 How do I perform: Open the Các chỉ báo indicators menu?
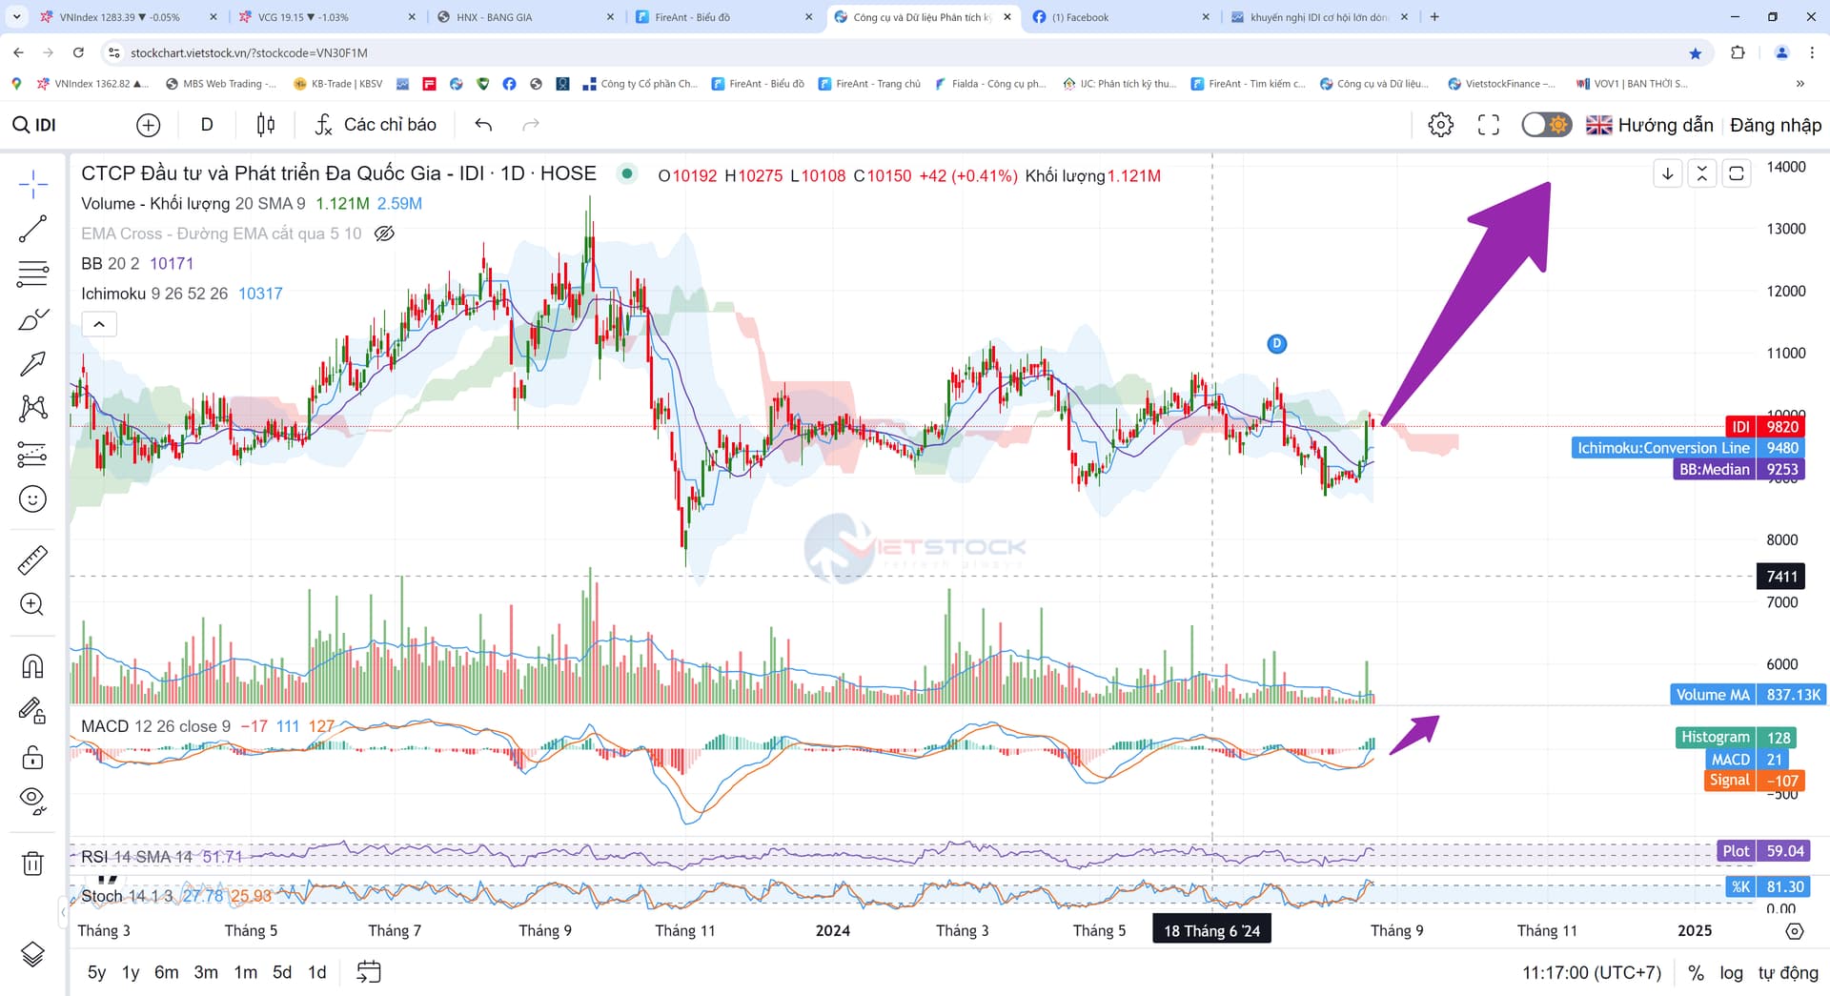[x=376, y=125]
